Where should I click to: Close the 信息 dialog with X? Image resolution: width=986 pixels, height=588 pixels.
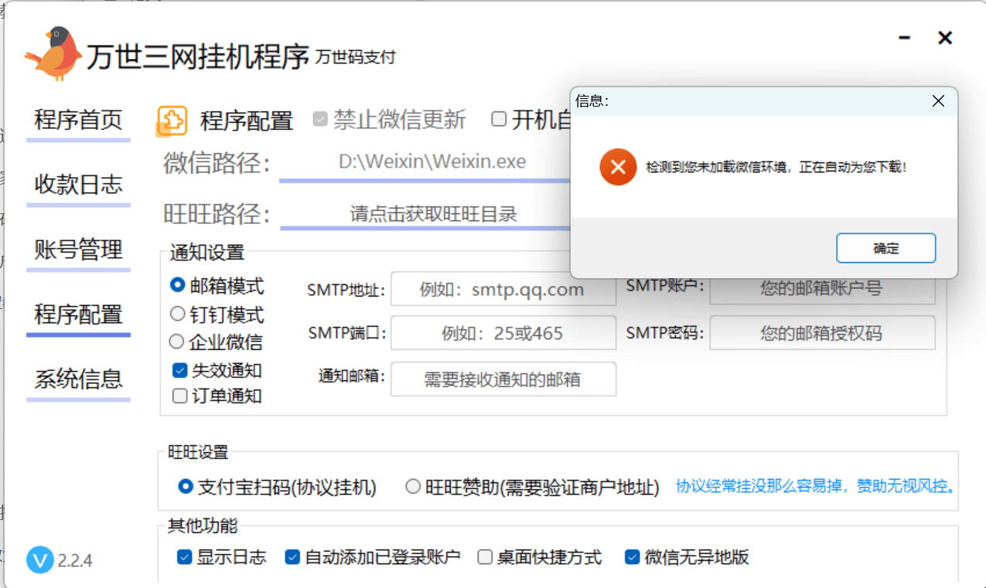(x=938, y=101)
